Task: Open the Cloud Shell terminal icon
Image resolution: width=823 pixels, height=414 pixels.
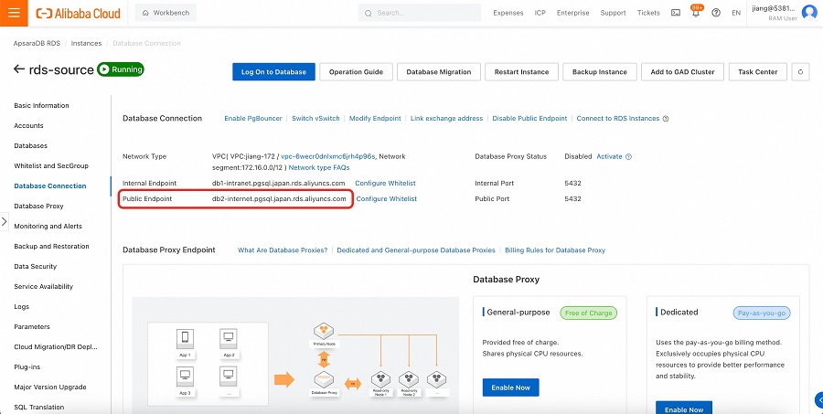Action: click(x=675, y=13)
